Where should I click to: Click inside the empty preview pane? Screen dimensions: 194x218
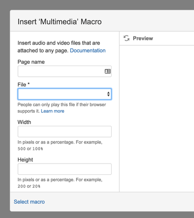click(157, 119)
